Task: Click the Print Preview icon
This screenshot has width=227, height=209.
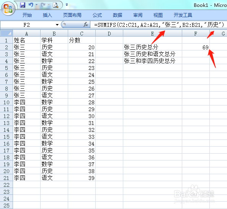Action: pos(56,5)
